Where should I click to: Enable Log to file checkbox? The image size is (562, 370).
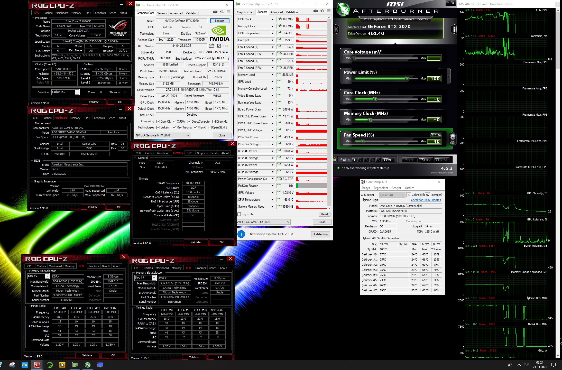coord(239,214)
